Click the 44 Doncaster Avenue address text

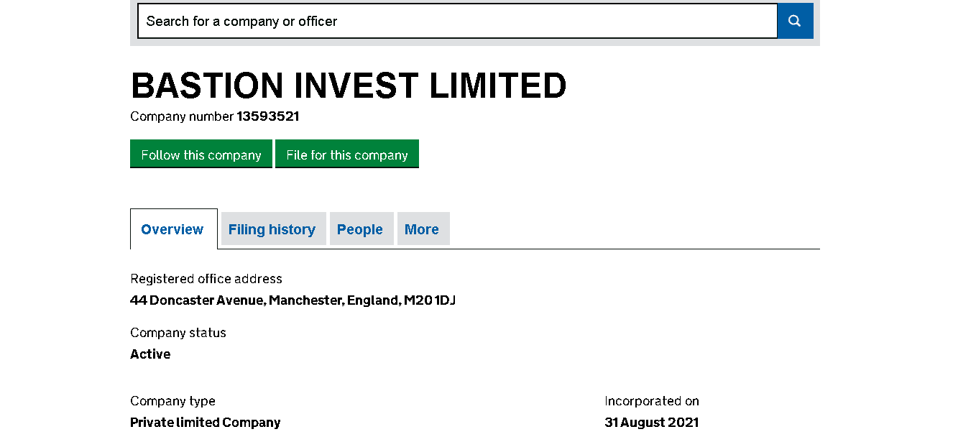(x=197, y=300)
